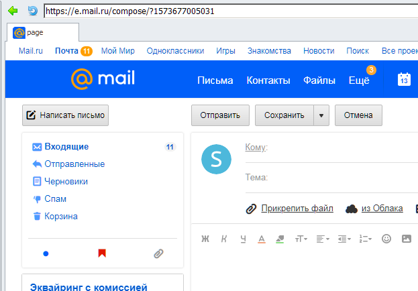The width and height of the screenshot is (418, 291).
Task: Filter by attachment paperclip icon in sidebar
Action: (x=158, y=253)
